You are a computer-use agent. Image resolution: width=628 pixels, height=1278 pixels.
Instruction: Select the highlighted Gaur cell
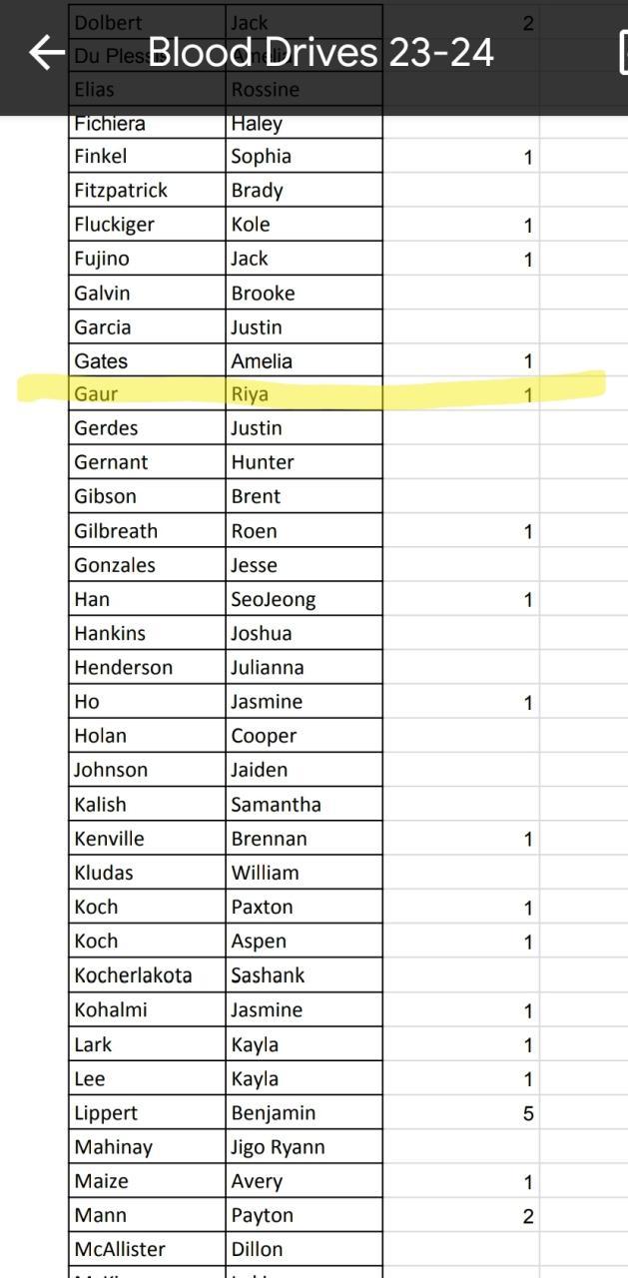147,394
